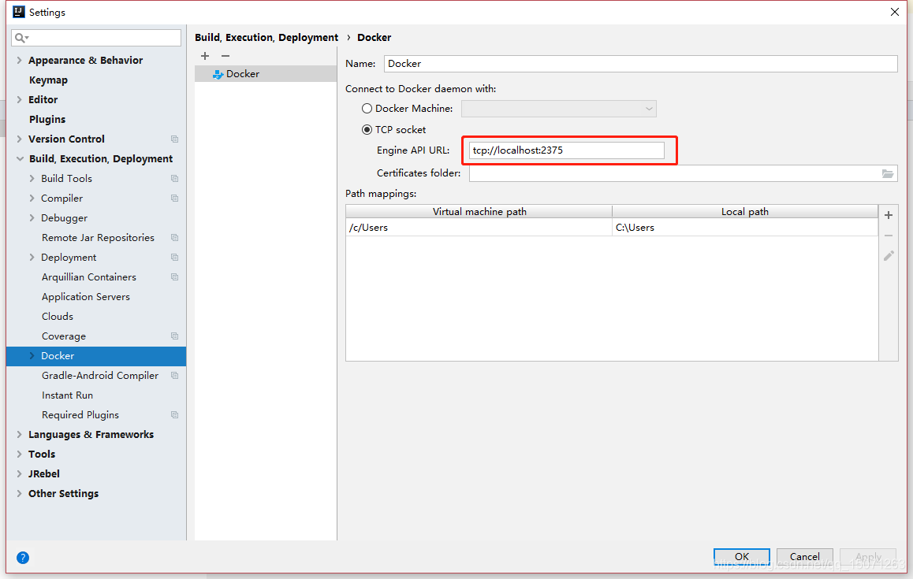Click the Apply button
Screen dimensions: 913x579
[x=868, y=557]
